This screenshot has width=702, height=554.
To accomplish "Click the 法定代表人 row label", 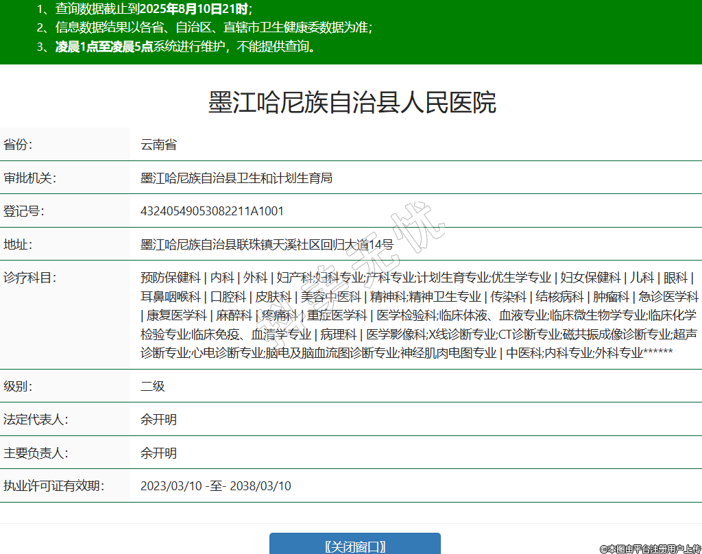I will point(36,420).
